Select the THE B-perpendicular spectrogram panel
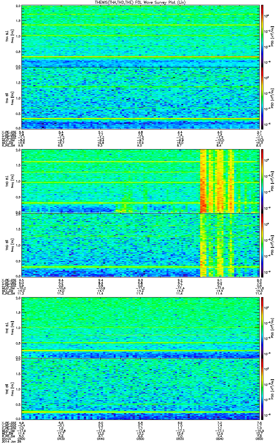 [x=140, y=327]
